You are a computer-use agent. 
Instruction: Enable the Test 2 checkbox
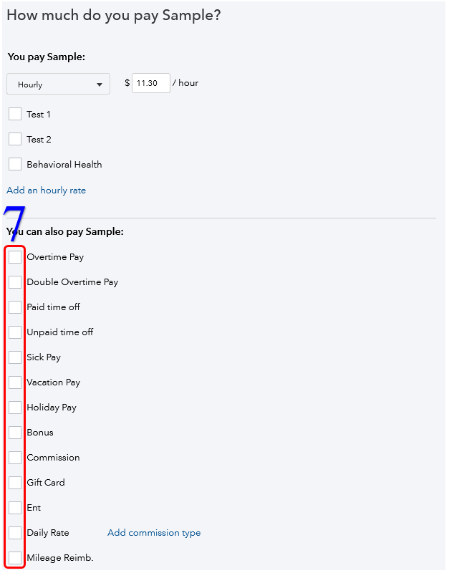pyautogui.click(x=15, y=140)
